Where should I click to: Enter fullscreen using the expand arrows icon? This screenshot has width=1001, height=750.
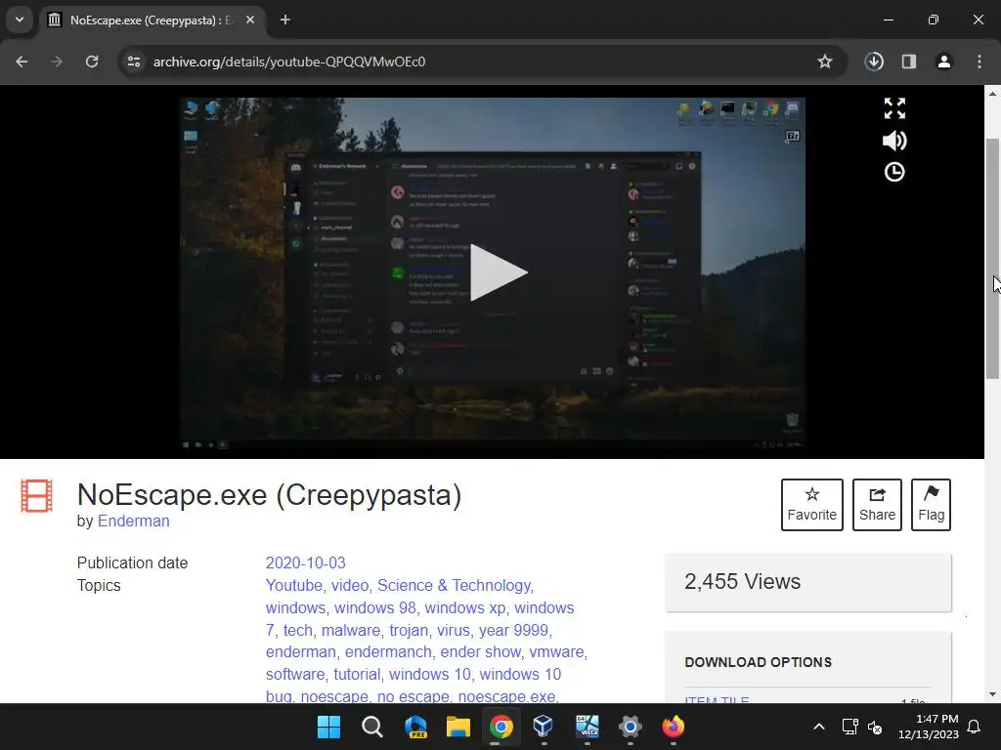point(894,108)
